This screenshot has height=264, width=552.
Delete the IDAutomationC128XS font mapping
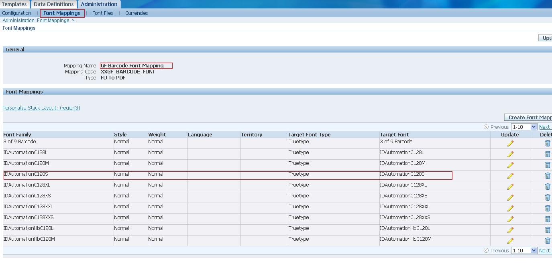click(547, 197)
